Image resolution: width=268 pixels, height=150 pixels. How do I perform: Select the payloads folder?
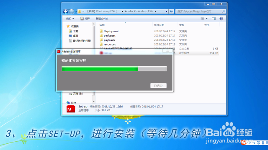point(109,40)
